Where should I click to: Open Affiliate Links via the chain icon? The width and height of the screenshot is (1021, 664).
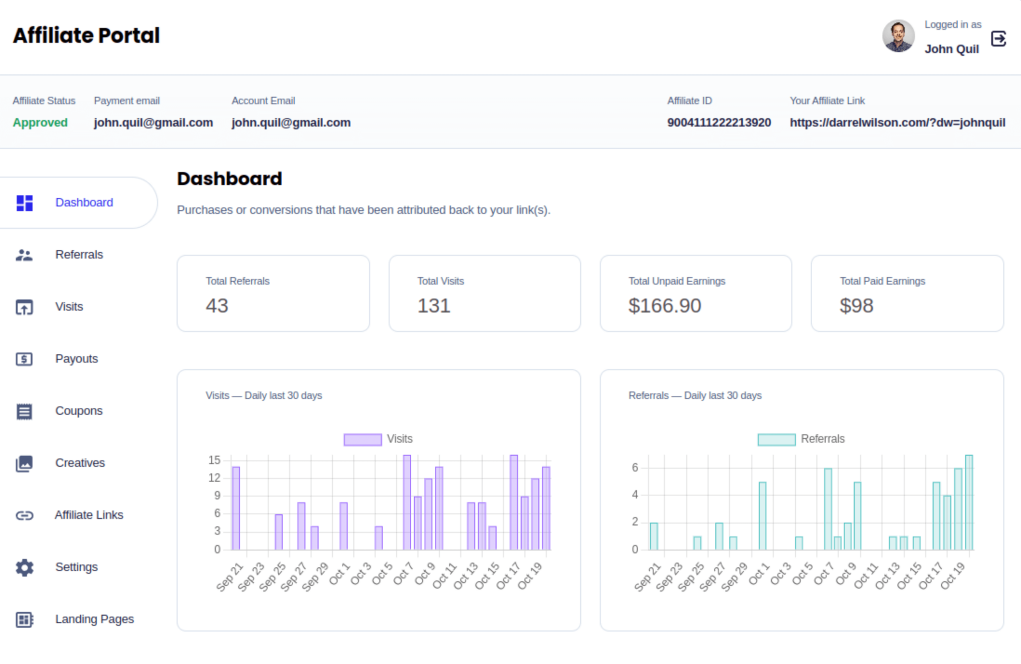23,515
